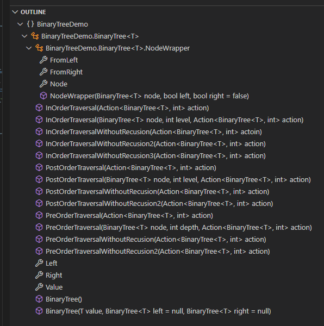This screenshot has height=326, width=324.
Task: Click the cube icon beside PostOrderTraversal with node parameter
Action: (39, 180)
